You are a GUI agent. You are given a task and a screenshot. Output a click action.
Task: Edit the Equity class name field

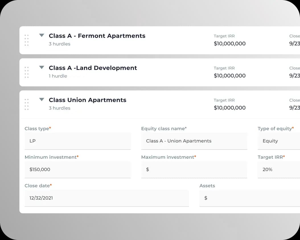[x=194, y=141]
